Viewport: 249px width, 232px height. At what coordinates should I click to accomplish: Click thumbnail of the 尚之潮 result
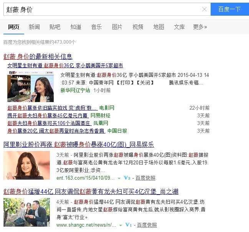[27, 212]
